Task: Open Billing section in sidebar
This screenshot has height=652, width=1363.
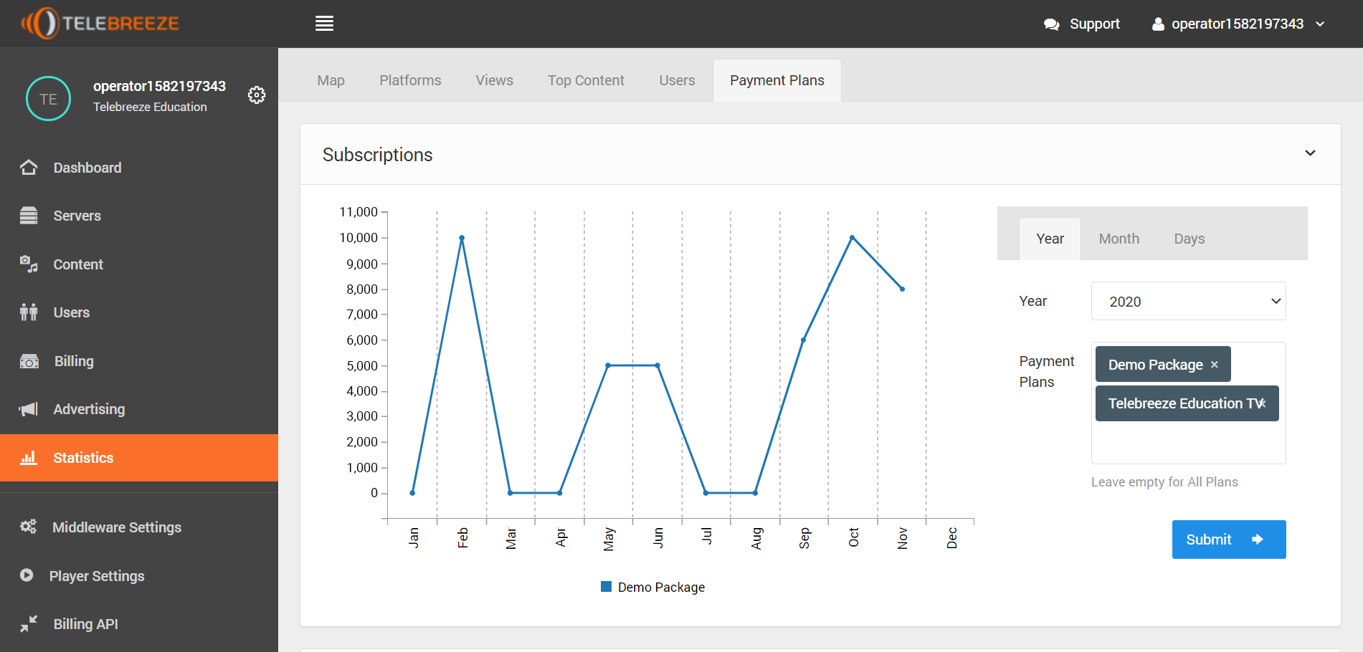Action: 139,361
